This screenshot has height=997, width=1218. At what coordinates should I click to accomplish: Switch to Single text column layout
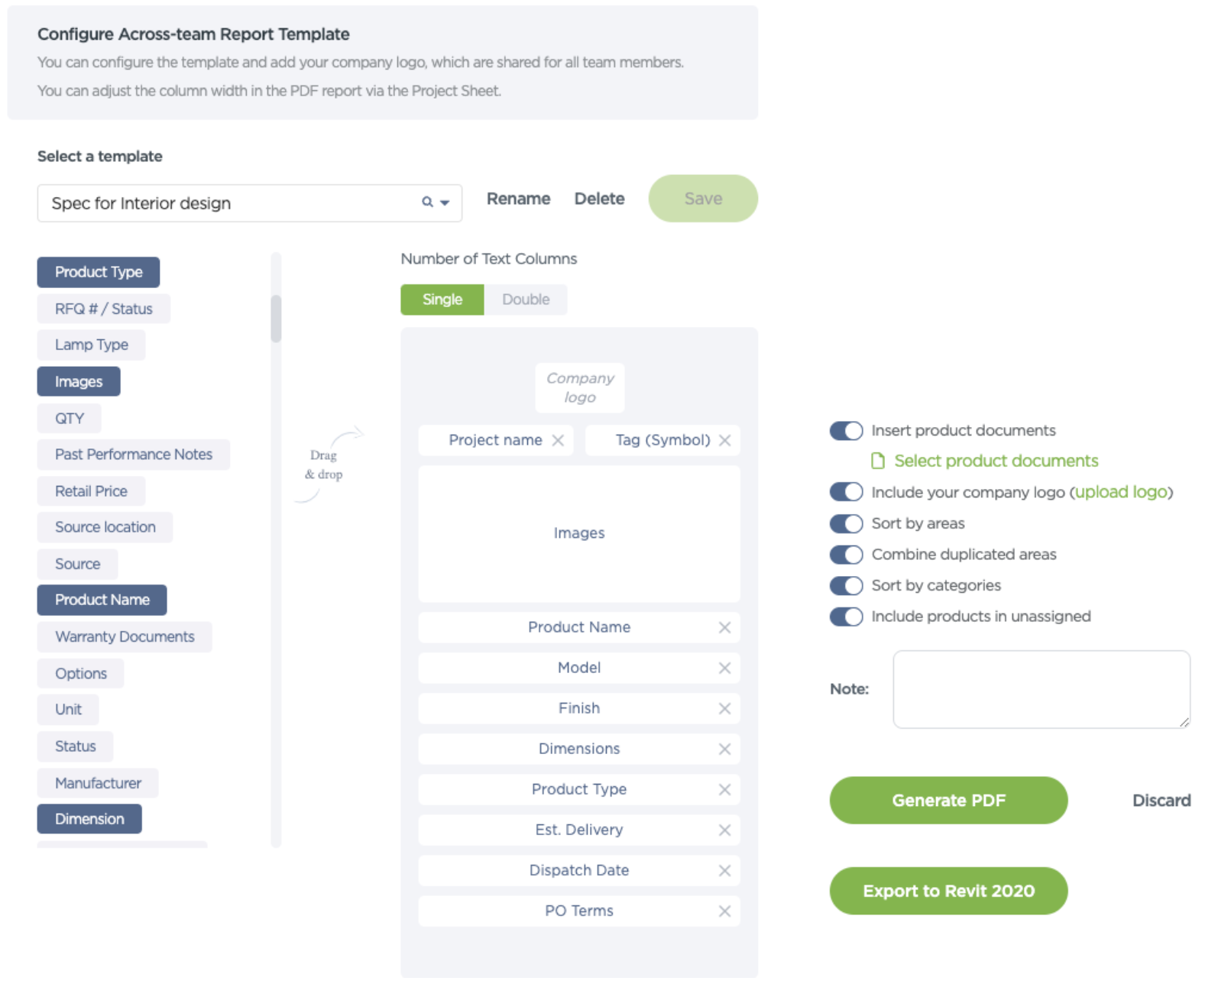click(x=442, y=299)
